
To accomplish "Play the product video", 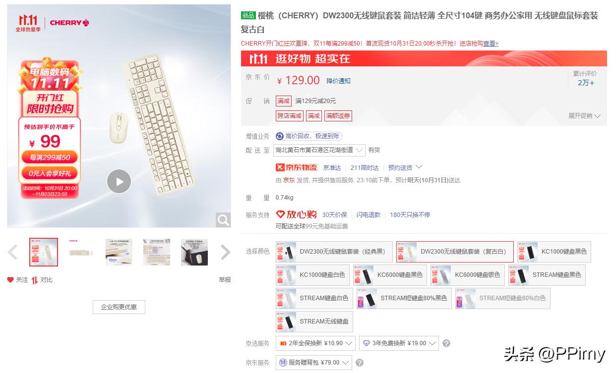I will (x=119, y=181).
